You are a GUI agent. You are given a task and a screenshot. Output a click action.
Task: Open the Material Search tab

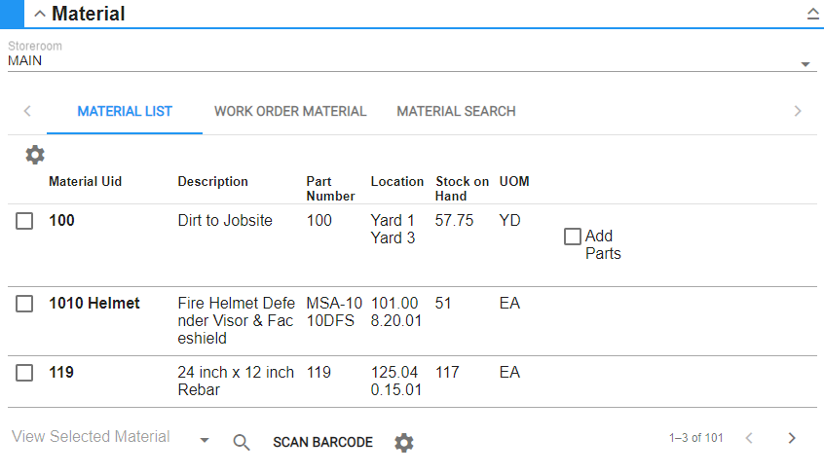point(456,111)
